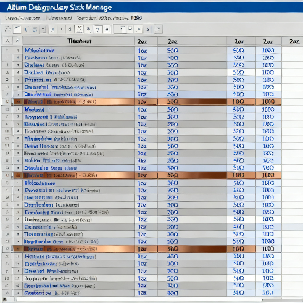Select the blue numeral 1 toolbar icon
The height and width of the screenshot is (303, 303).
tap(25, 29)
